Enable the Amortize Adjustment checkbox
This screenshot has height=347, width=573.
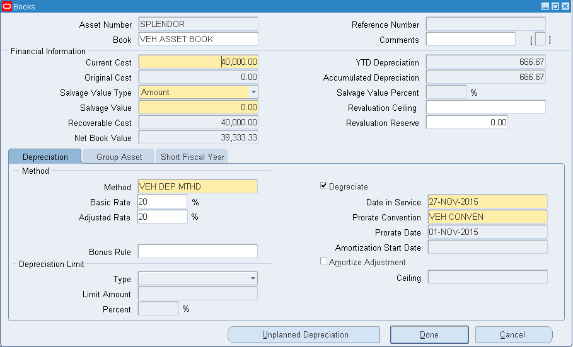click(x=324, y=262)
